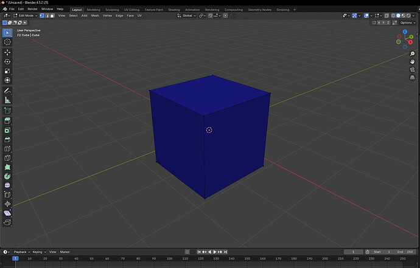Select the Loop Cut tool

pyautogui.click(x=7, y=149)
